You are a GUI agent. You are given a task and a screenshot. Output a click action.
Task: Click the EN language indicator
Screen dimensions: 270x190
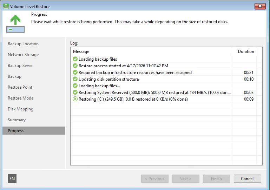point(12,179)
